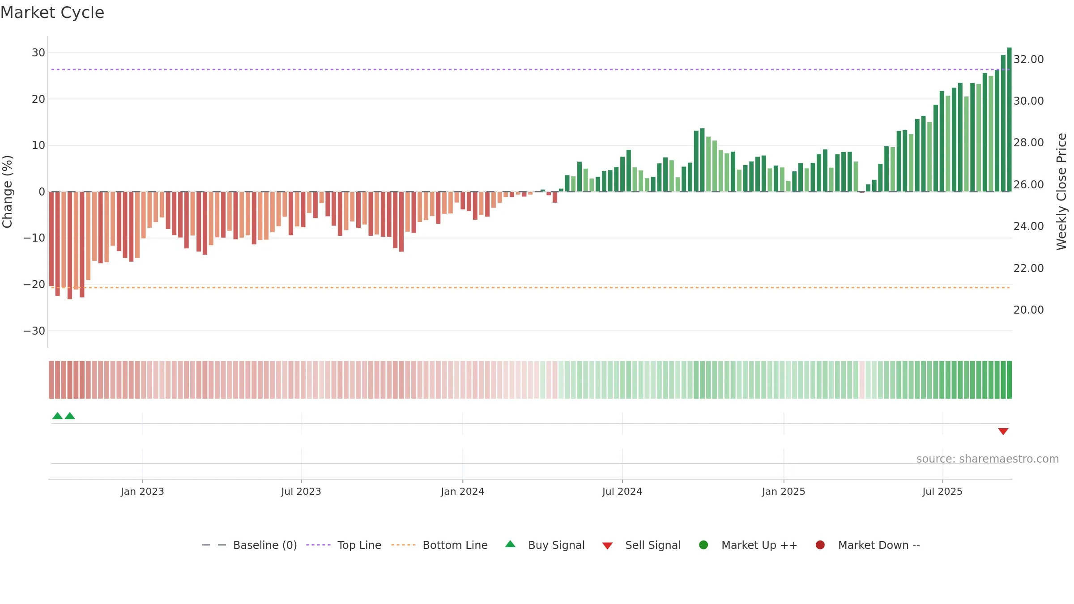Viewport: 1074px width, 604px height.
Task: Click the 24.00 price axis value
Action: [1028, 226]
